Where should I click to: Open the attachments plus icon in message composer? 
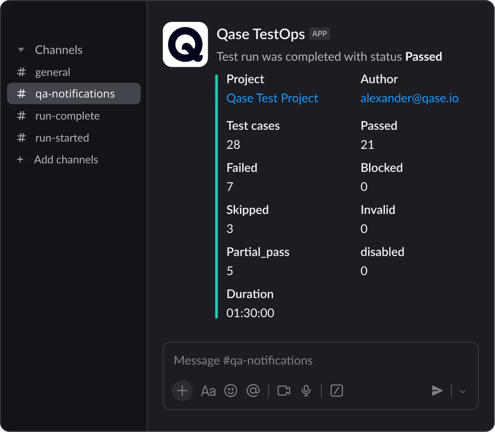click(x=182, y=391)
